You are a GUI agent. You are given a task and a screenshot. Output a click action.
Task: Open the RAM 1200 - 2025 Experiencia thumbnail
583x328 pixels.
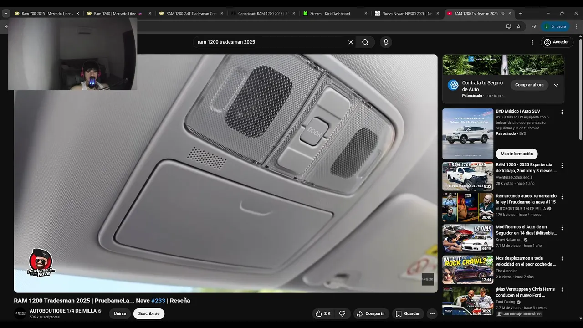468,176
